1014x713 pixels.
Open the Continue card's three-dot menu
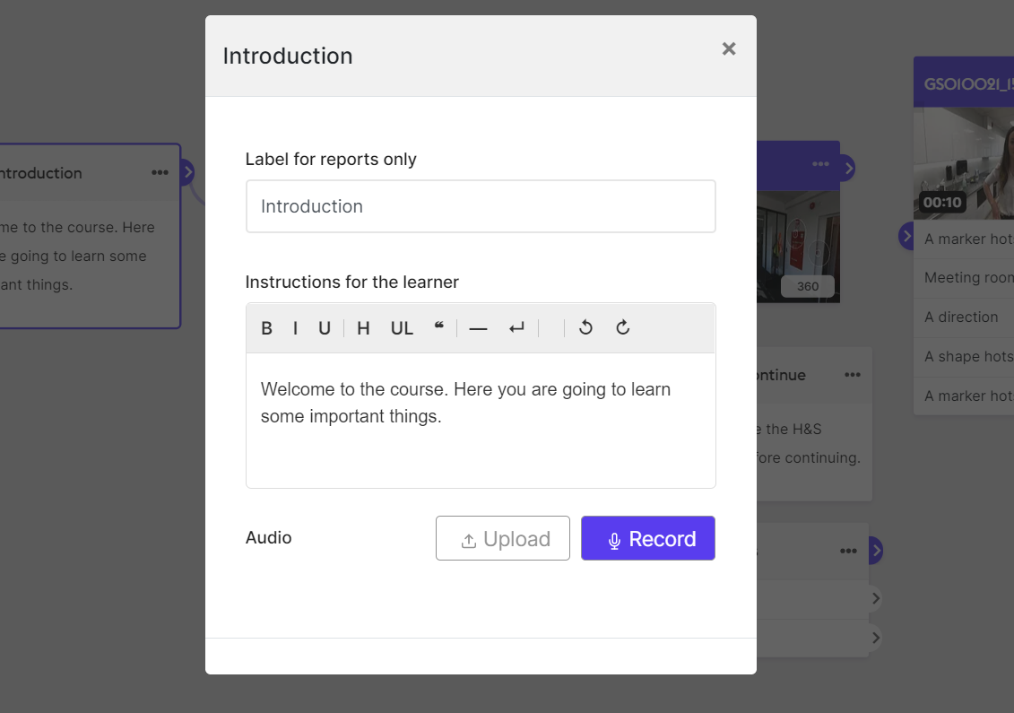(x=853, y=375)
